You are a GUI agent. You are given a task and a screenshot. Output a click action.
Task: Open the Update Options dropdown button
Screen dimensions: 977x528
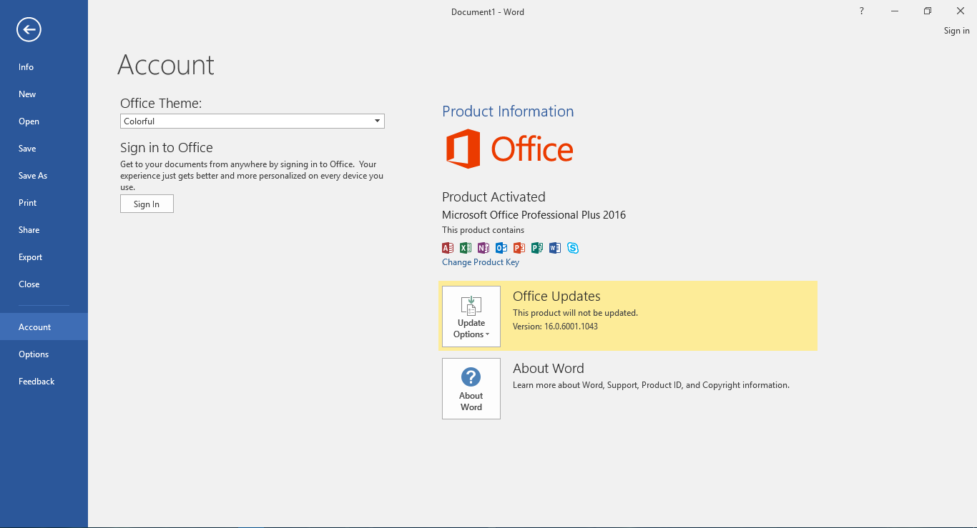click(x=471, y=317)
